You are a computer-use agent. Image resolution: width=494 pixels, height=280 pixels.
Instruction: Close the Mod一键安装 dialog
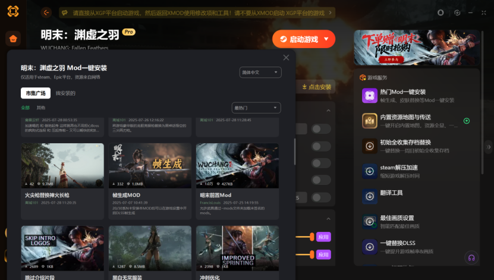286,58
